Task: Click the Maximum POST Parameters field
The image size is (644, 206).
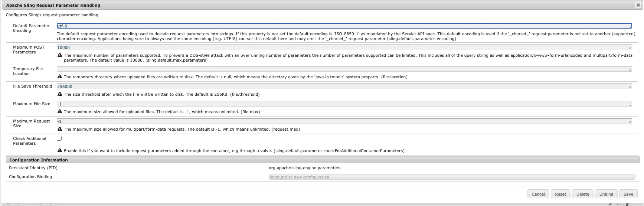Action: click(x=344, y=48)
